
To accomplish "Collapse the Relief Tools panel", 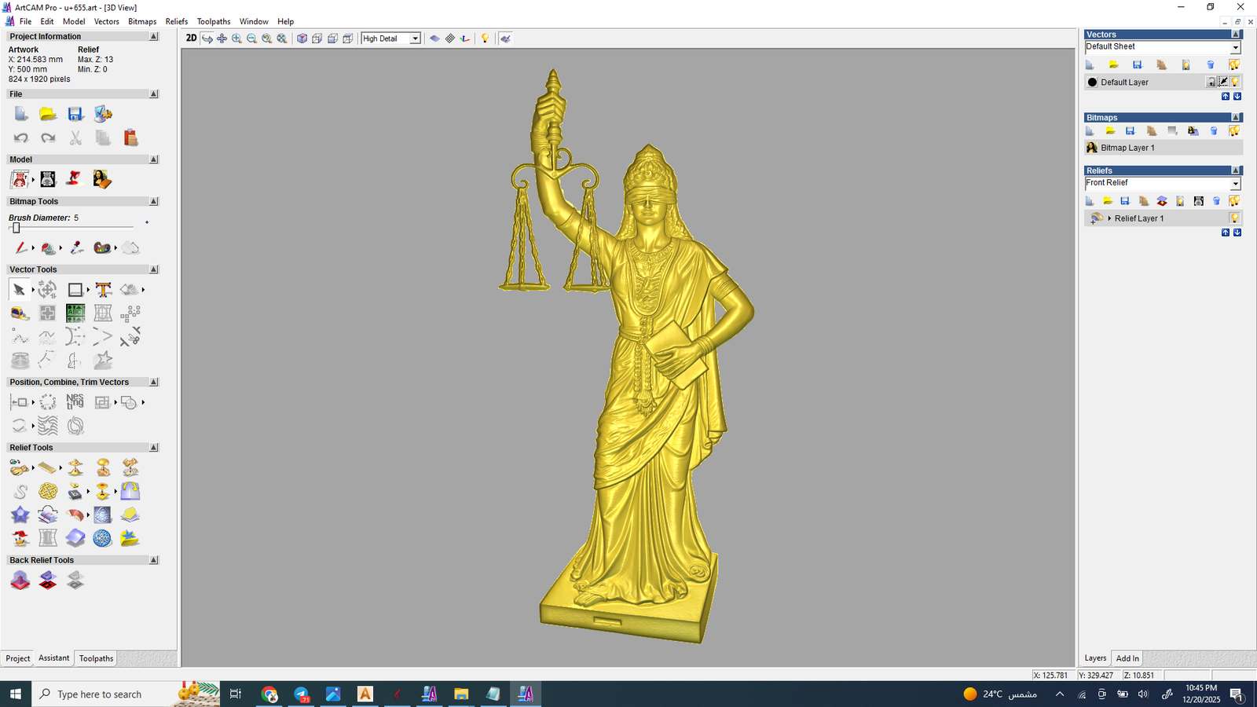I will (153, 448).
